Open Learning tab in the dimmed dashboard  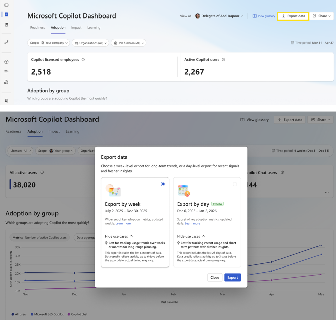[x=72, y=131]
